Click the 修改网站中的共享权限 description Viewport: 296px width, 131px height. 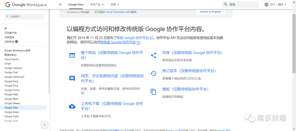[177, 60]
